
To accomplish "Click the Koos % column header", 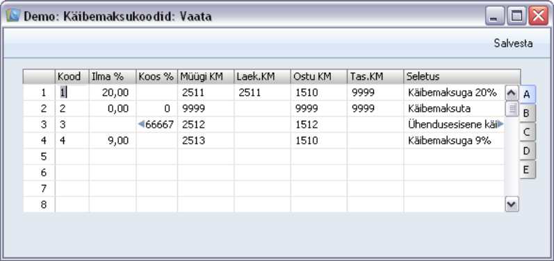I will pyautogui.click(x=157, y=76).
